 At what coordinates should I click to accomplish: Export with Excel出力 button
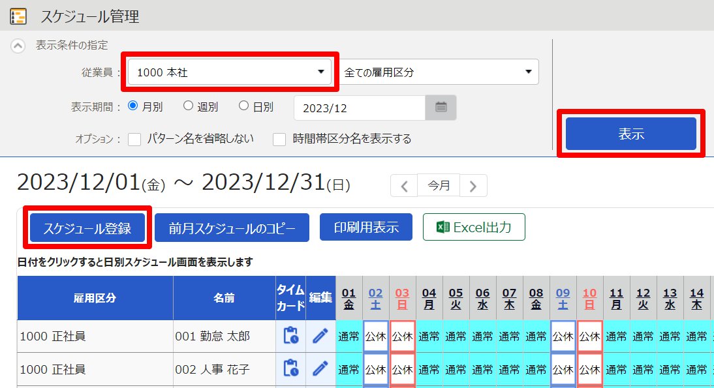pyautogui.click(x=474, y=227)
